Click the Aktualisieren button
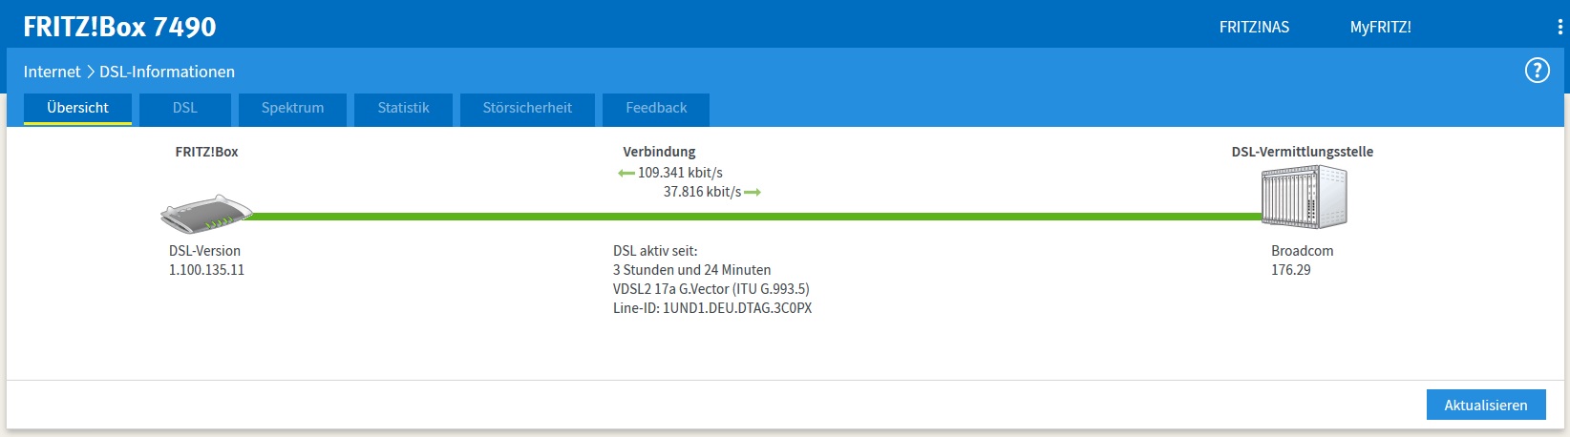Viewport: 1570px width, 437px height. (1486, 405)
